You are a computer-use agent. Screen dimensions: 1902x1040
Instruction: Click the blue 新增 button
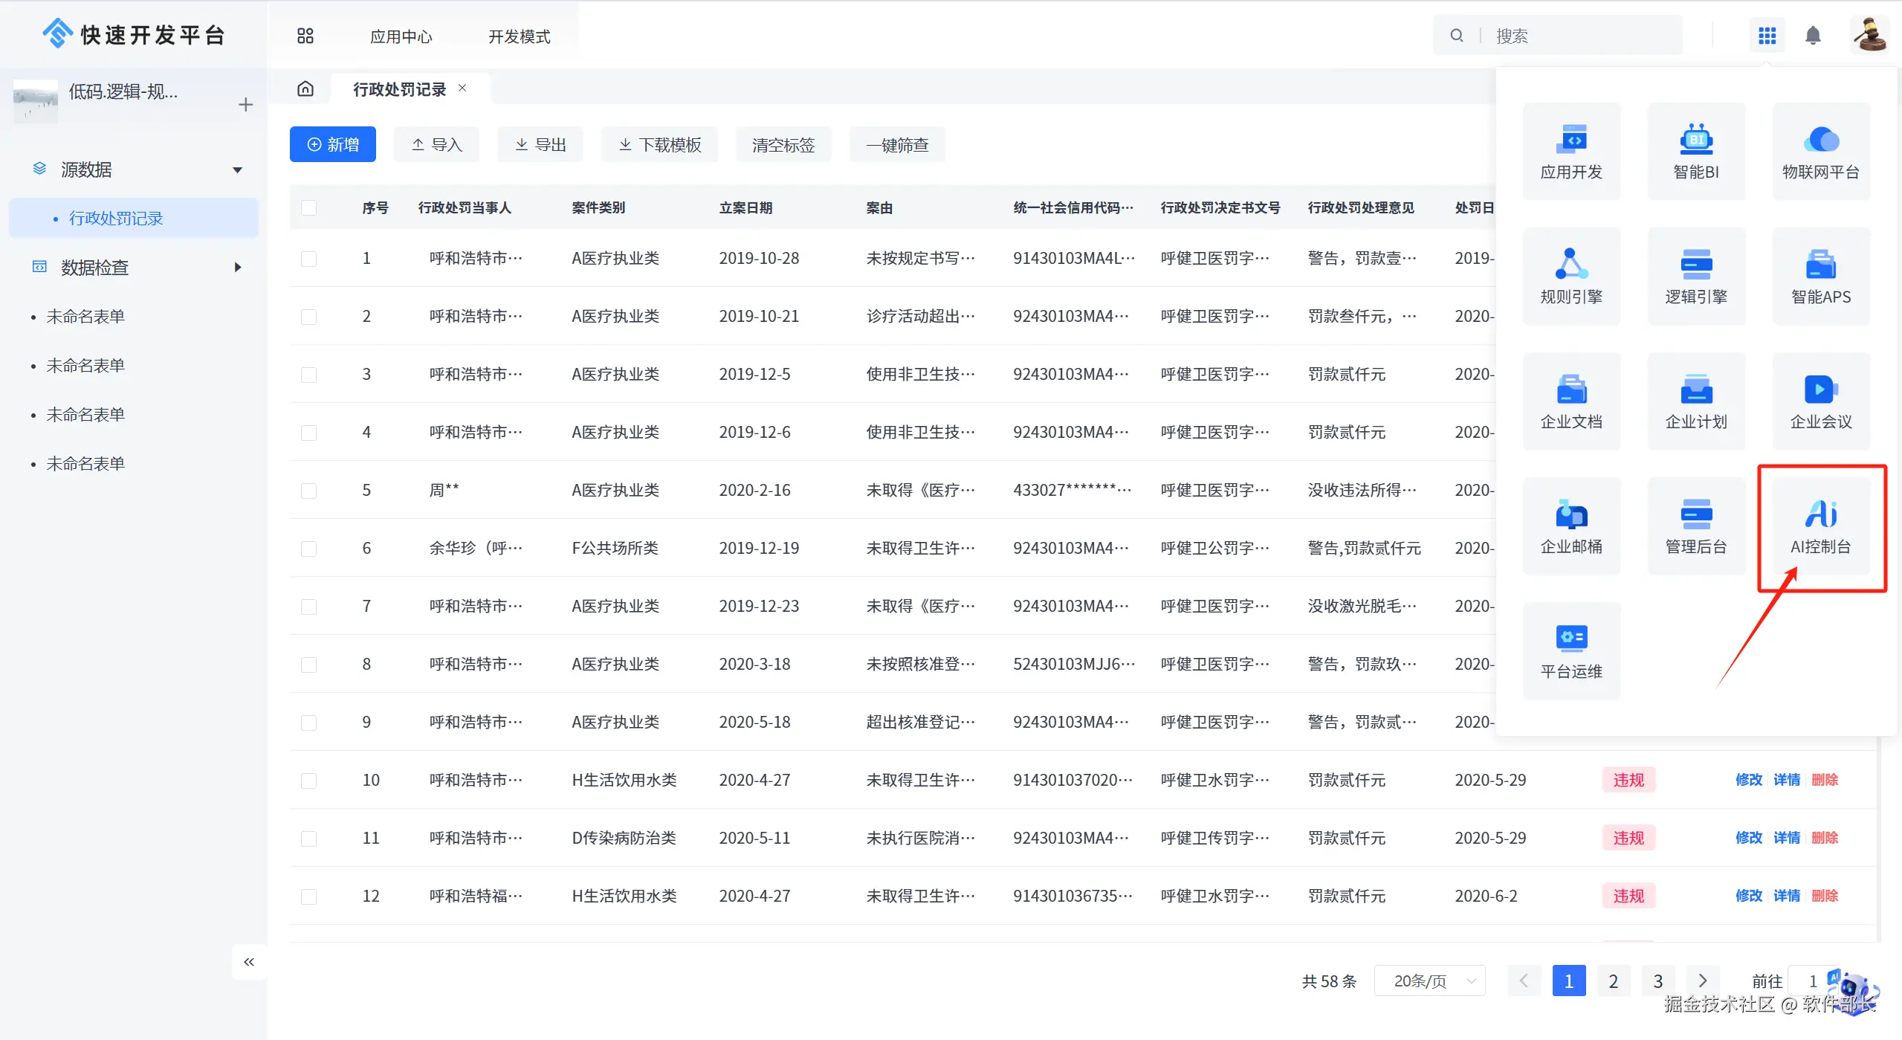332,145
